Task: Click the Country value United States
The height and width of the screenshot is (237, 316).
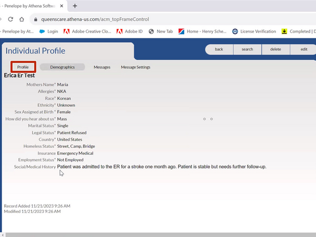Action: (x=69, y=139)
